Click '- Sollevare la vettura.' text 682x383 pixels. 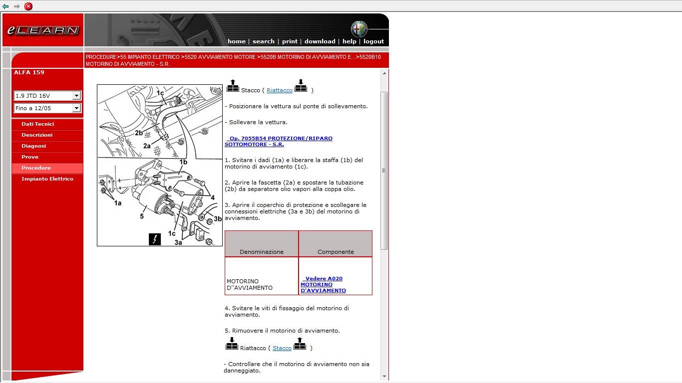point(256,122)
